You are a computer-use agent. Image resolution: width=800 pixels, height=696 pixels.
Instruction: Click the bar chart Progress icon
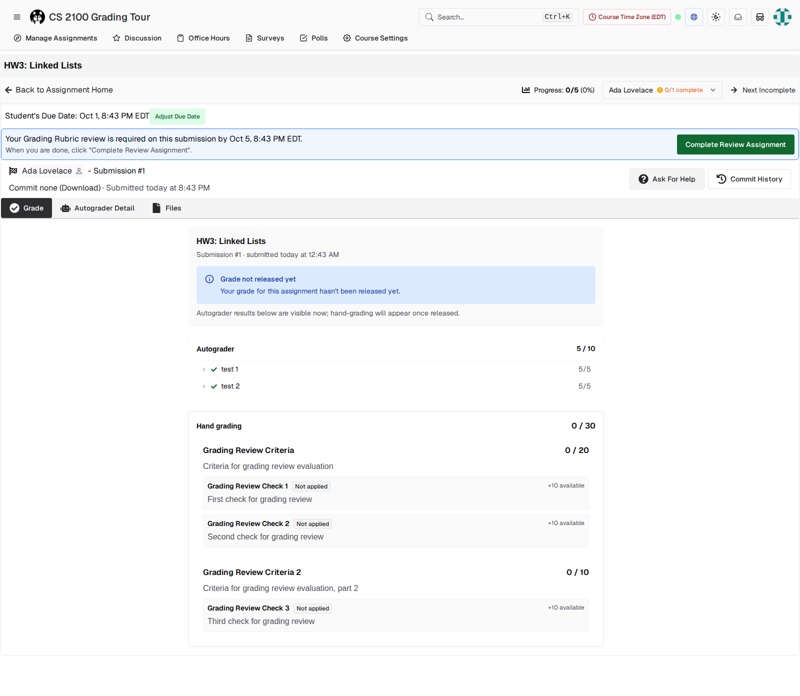pyautogui.click(x=526, y=90)
